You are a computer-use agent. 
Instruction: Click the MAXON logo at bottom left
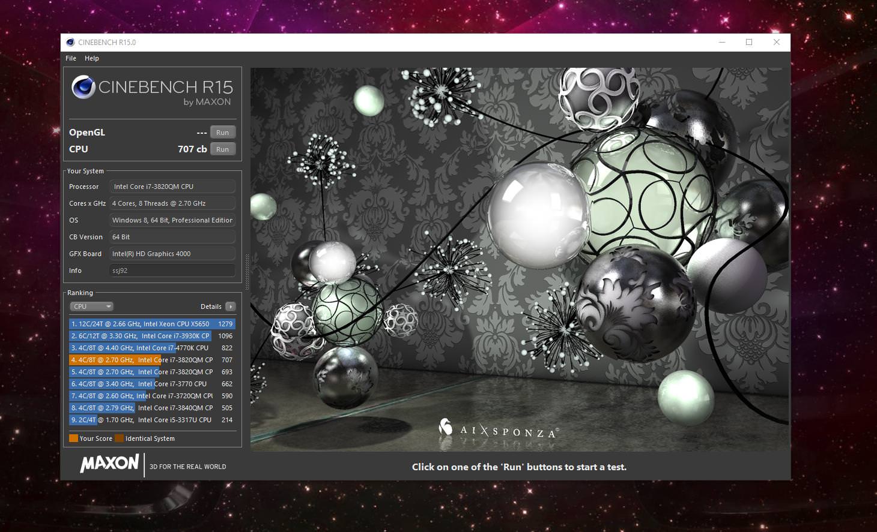click(x=109, y=463)
